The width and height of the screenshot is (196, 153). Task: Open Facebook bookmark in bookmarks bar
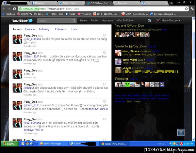coord(8,14)
